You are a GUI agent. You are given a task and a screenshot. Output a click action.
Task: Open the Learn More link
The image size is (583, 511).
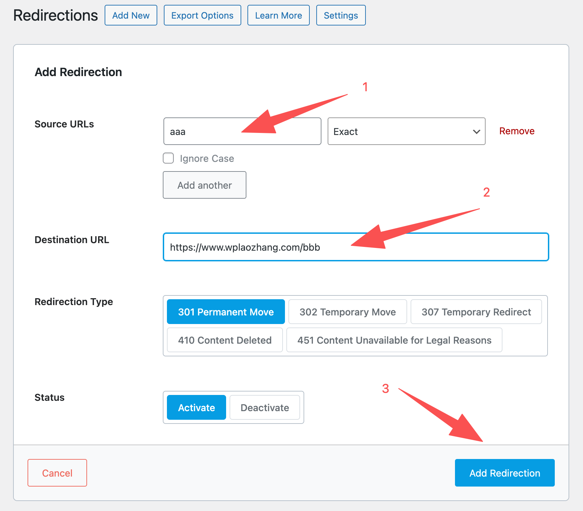point(278,15)
